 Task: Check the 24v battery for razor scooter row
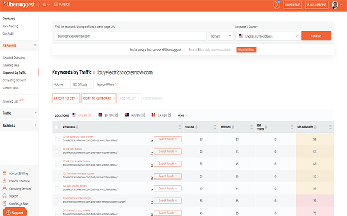pyautogui.click(x=57, y=213)
